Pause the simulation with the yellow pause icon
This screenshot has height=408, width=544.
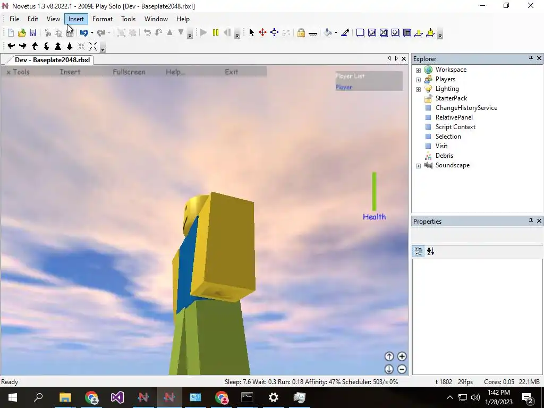coord(216,32)
